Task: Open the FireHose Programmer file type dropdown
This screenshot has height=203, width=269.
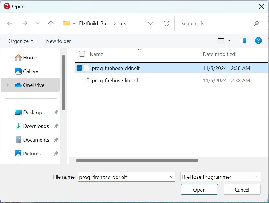Action: tap(220, 177)
